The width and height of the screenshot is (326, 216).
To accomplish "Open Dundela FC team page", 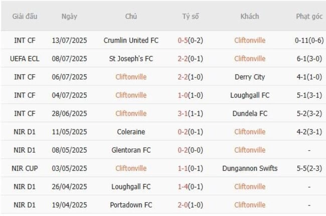I will 250,114.
